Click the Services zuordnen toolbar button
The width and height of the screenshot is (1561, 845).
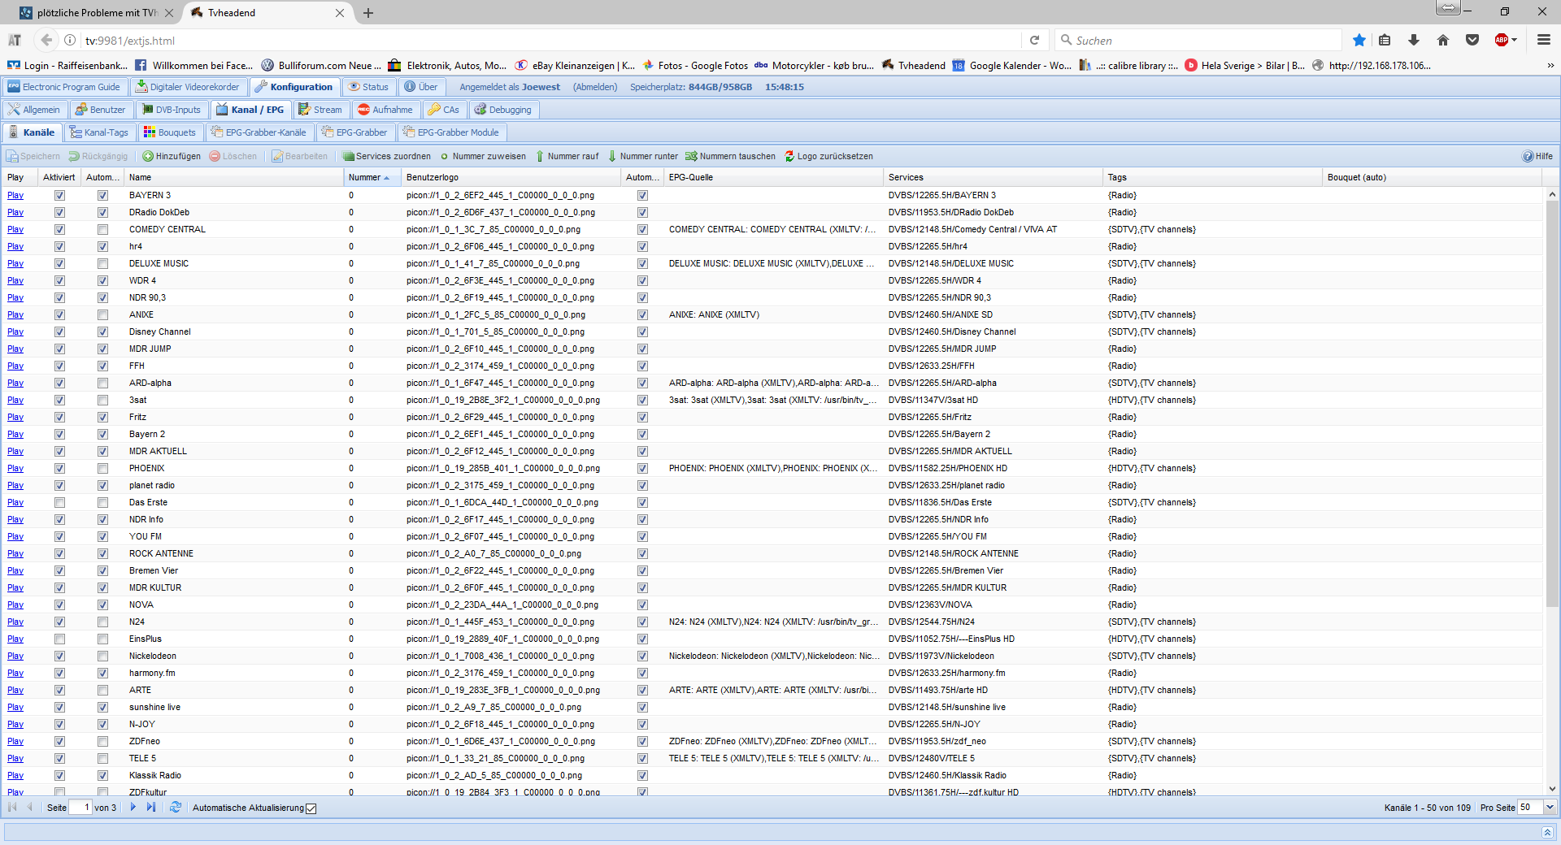coord(387,156)
